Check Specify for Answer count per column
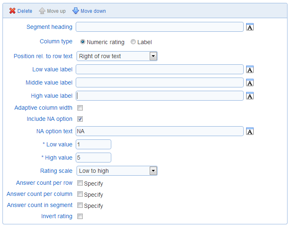The width and height of the screenshot is (290, 226). click(80, 194)
